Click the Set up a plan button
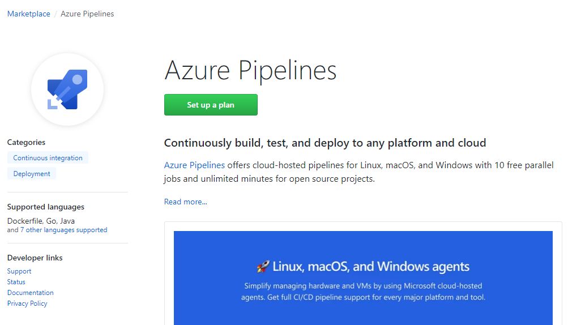The image size is (568, 325). 211,105
